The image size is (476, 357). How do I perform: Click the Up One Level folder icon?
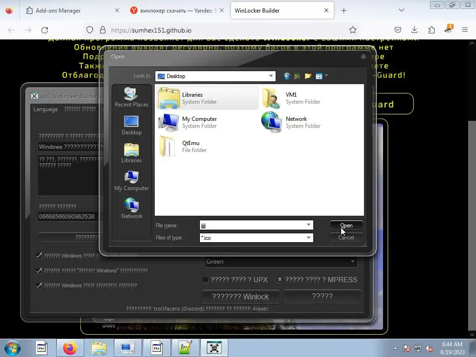(297, 76)
